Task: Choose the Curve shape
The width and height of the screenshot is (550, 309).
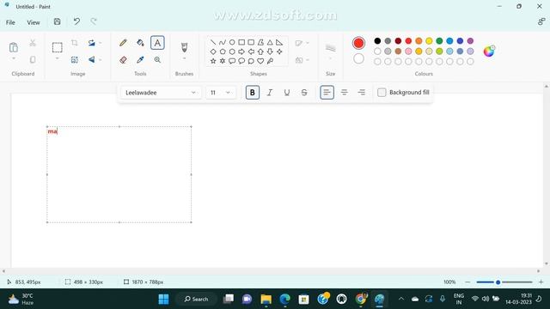Action: [x=223, y=42]
